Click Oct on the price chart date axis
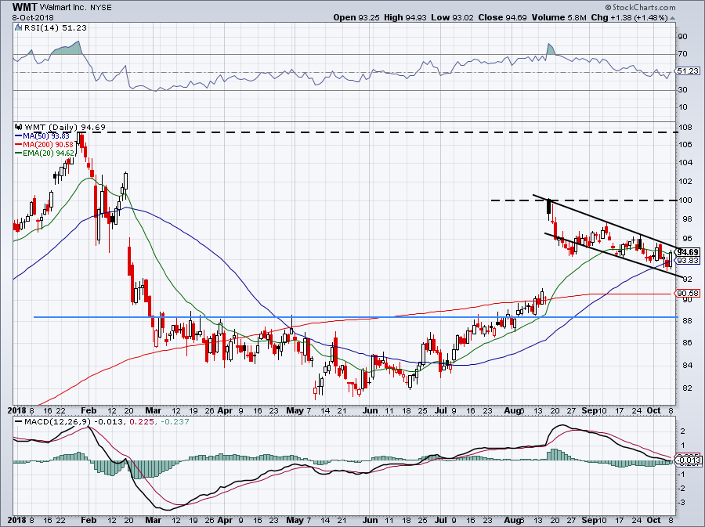Viewport: 705px width, 527px height. tap(653, 410)
